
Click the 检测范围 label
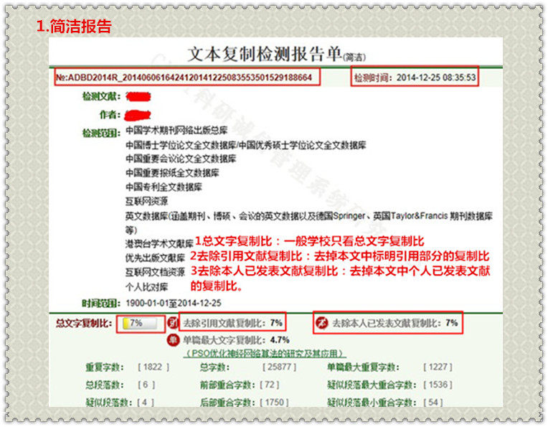click(x=101, y=133)
